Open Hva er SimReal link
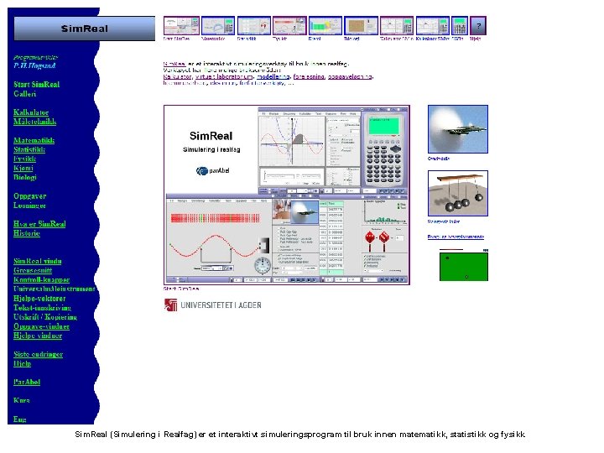This screenshot has width=604, height=453. (39, 224)
